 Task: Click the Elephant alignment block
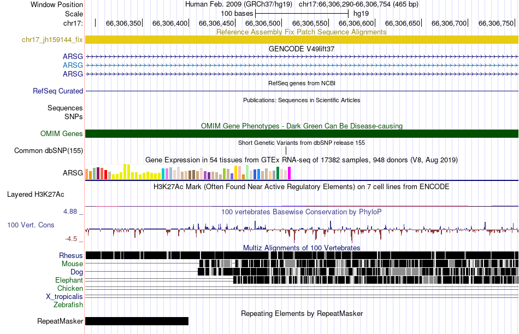[376, 280]
